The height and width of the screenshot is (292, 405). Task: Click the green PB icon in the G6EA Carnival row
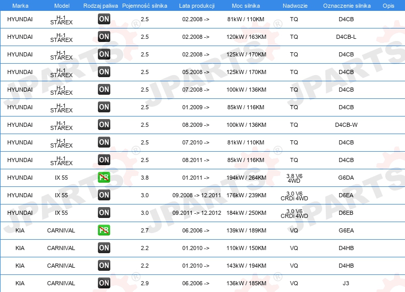point(104,230)
